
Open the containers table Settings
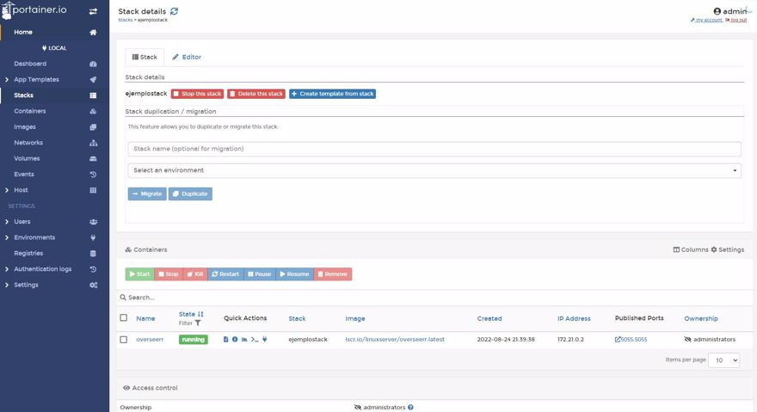728,249
